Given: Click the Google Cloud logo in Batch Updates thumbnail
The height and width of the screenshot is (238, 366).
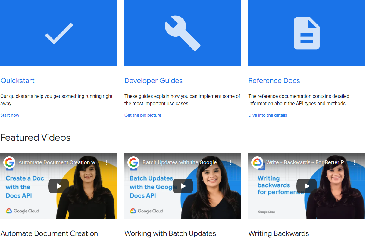Looking at the screenshot, I should coord(146,211).
